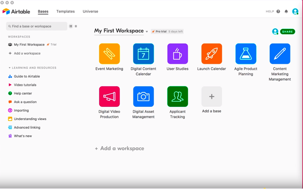This screenshot has height=189, width=303.
Task: Go to the Universe tab
Action: tap(91, 11)
